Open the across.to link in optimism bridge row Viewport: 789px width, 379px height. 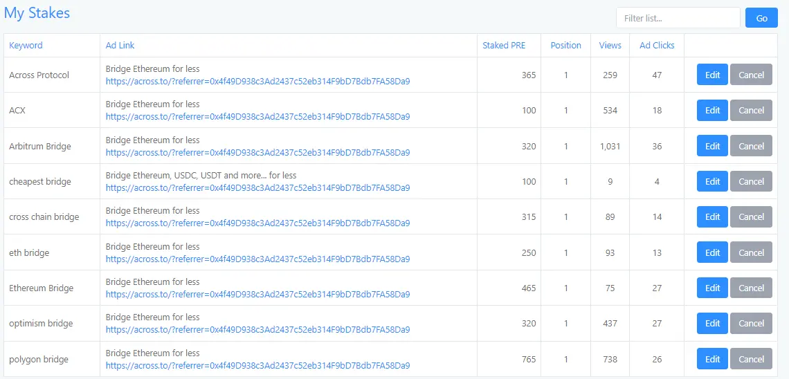pos(257,330)
